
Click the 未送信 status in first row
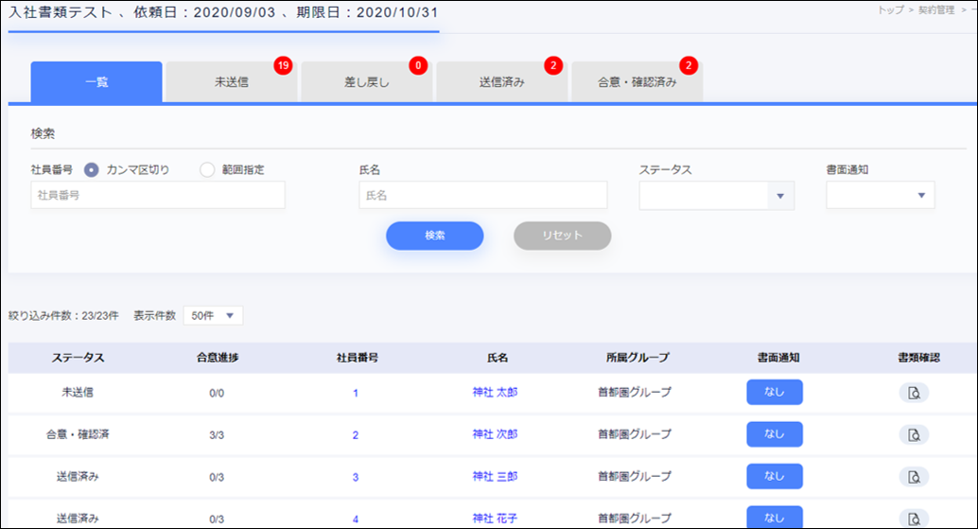(x=78, y=393)
